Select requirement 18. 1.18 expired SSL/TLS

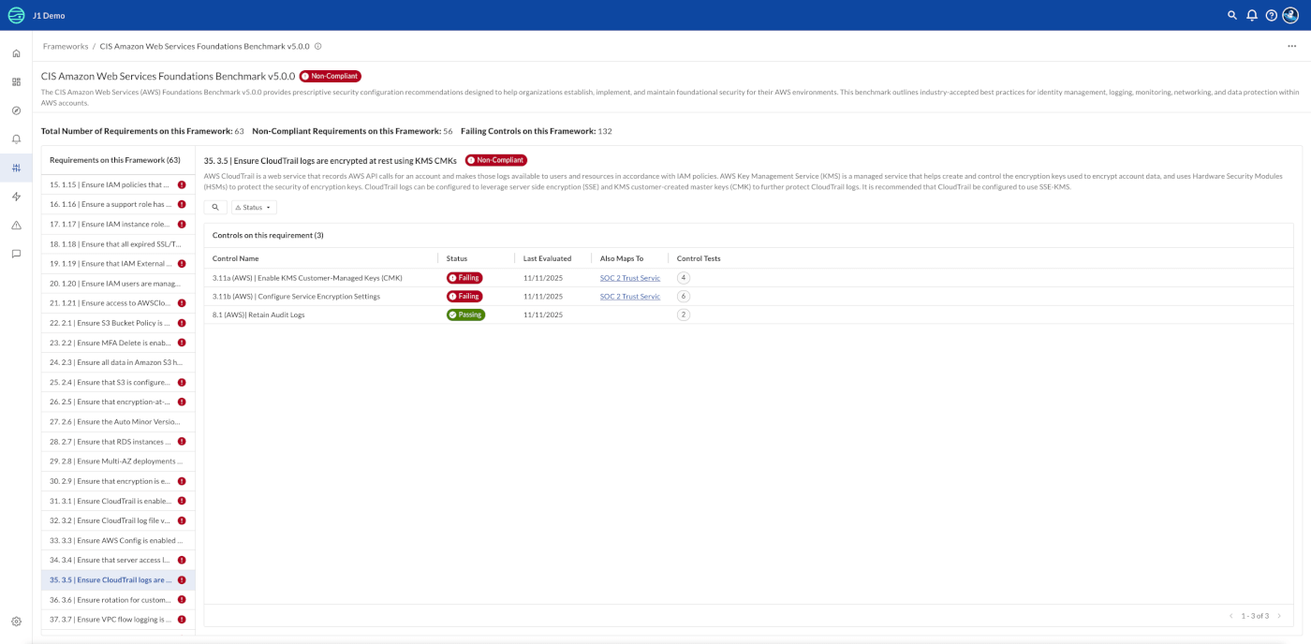pos(118,243)
